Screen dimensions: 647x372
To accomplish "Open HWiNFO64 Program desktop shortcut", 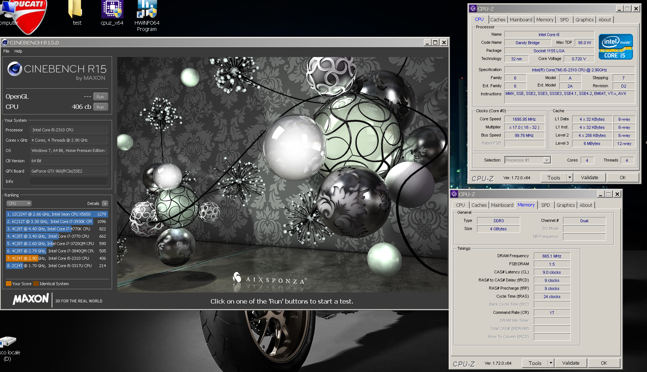I will (x=147, y=16).
